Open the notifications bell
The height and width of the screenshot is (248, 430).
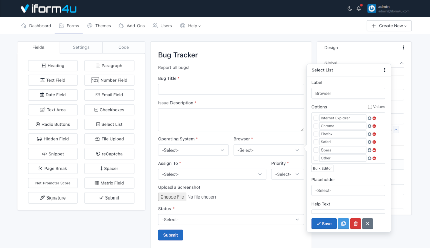pos(359,9)
